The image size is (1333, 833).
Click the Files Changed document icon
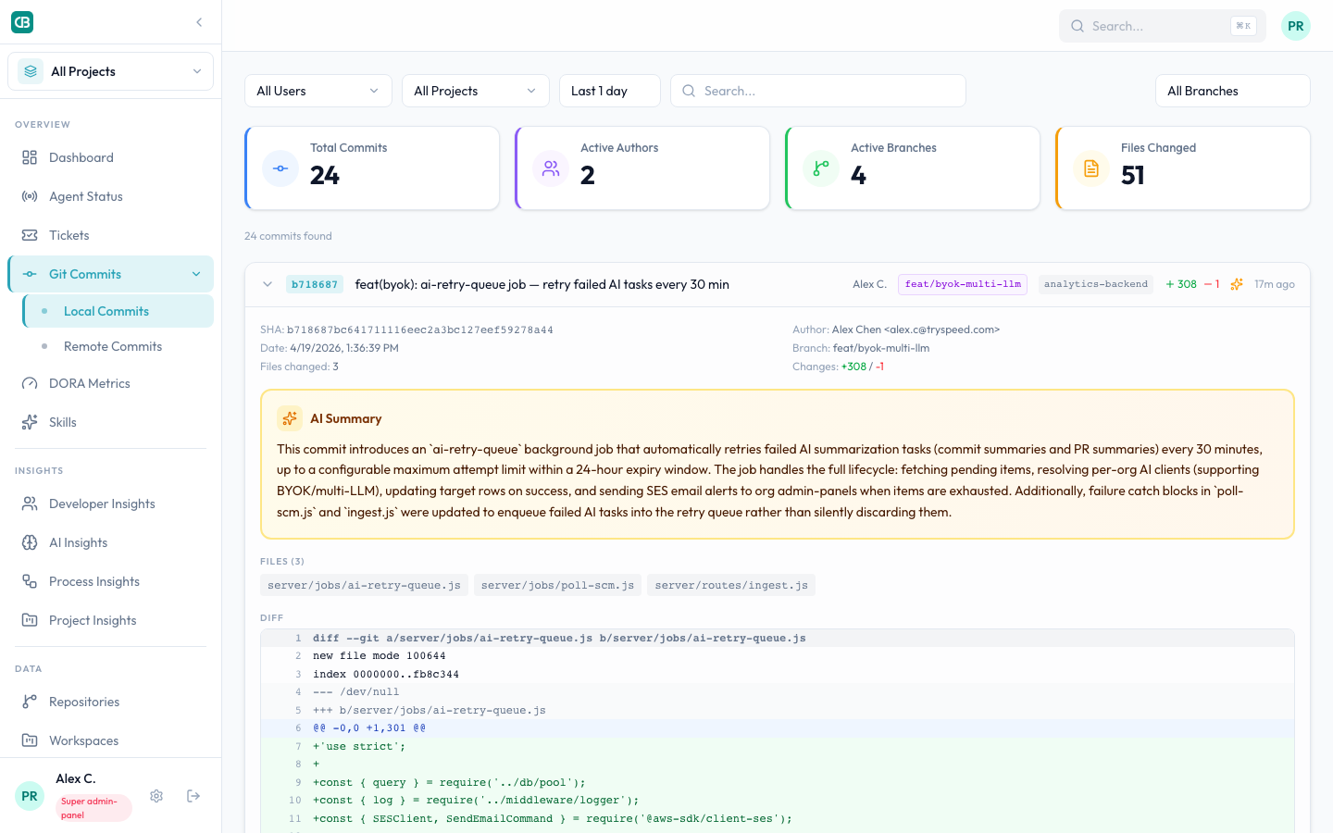(1091, 168)
